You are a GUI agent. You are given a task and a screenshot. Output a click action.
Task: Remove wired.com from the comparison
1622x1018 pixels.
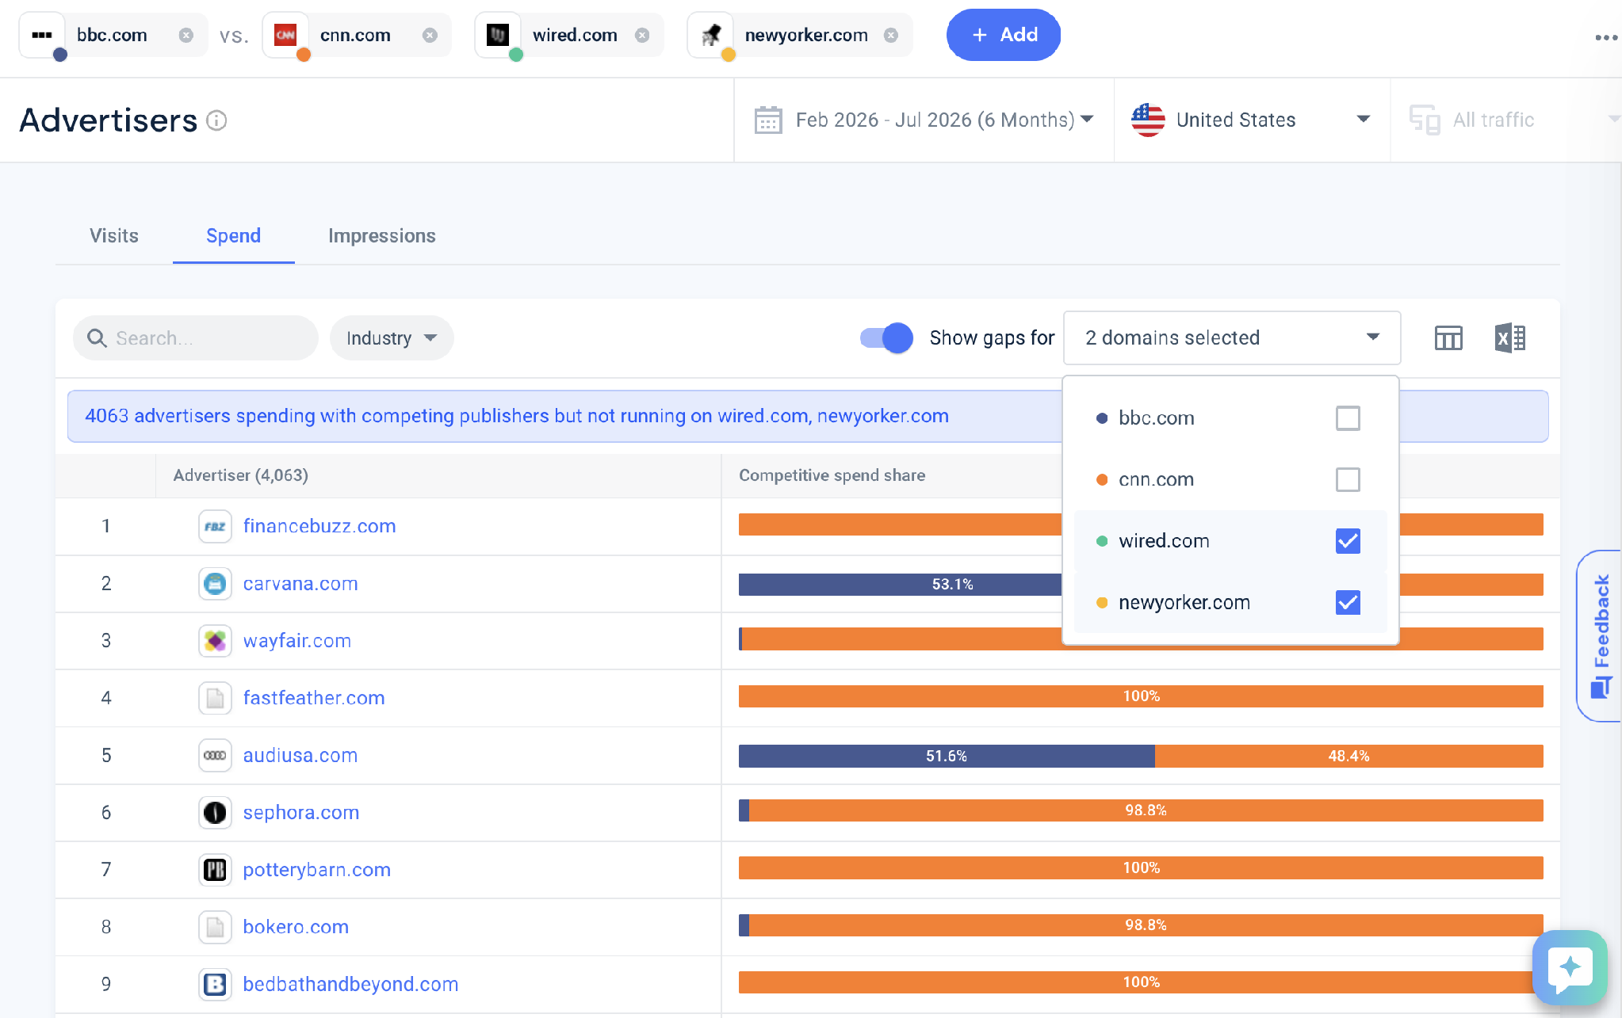coord(643,35)
